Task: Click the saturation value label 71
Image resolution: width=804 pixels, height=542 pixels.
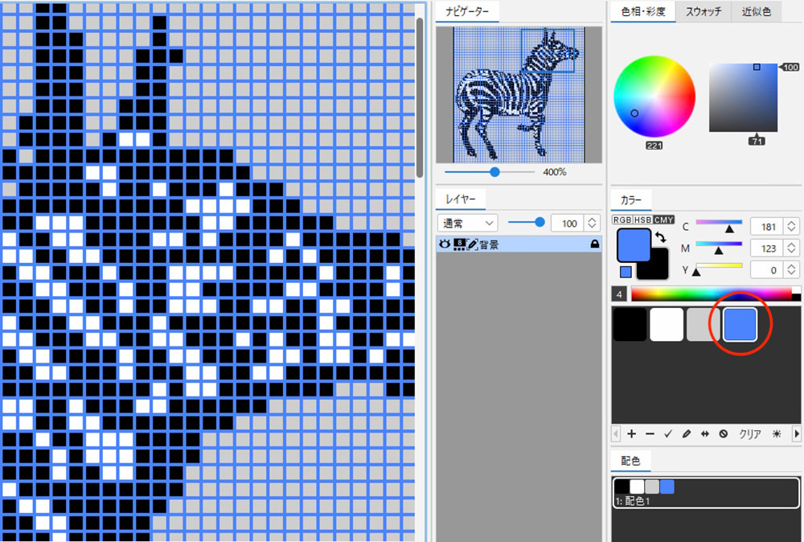Action: tap(757, 141)
